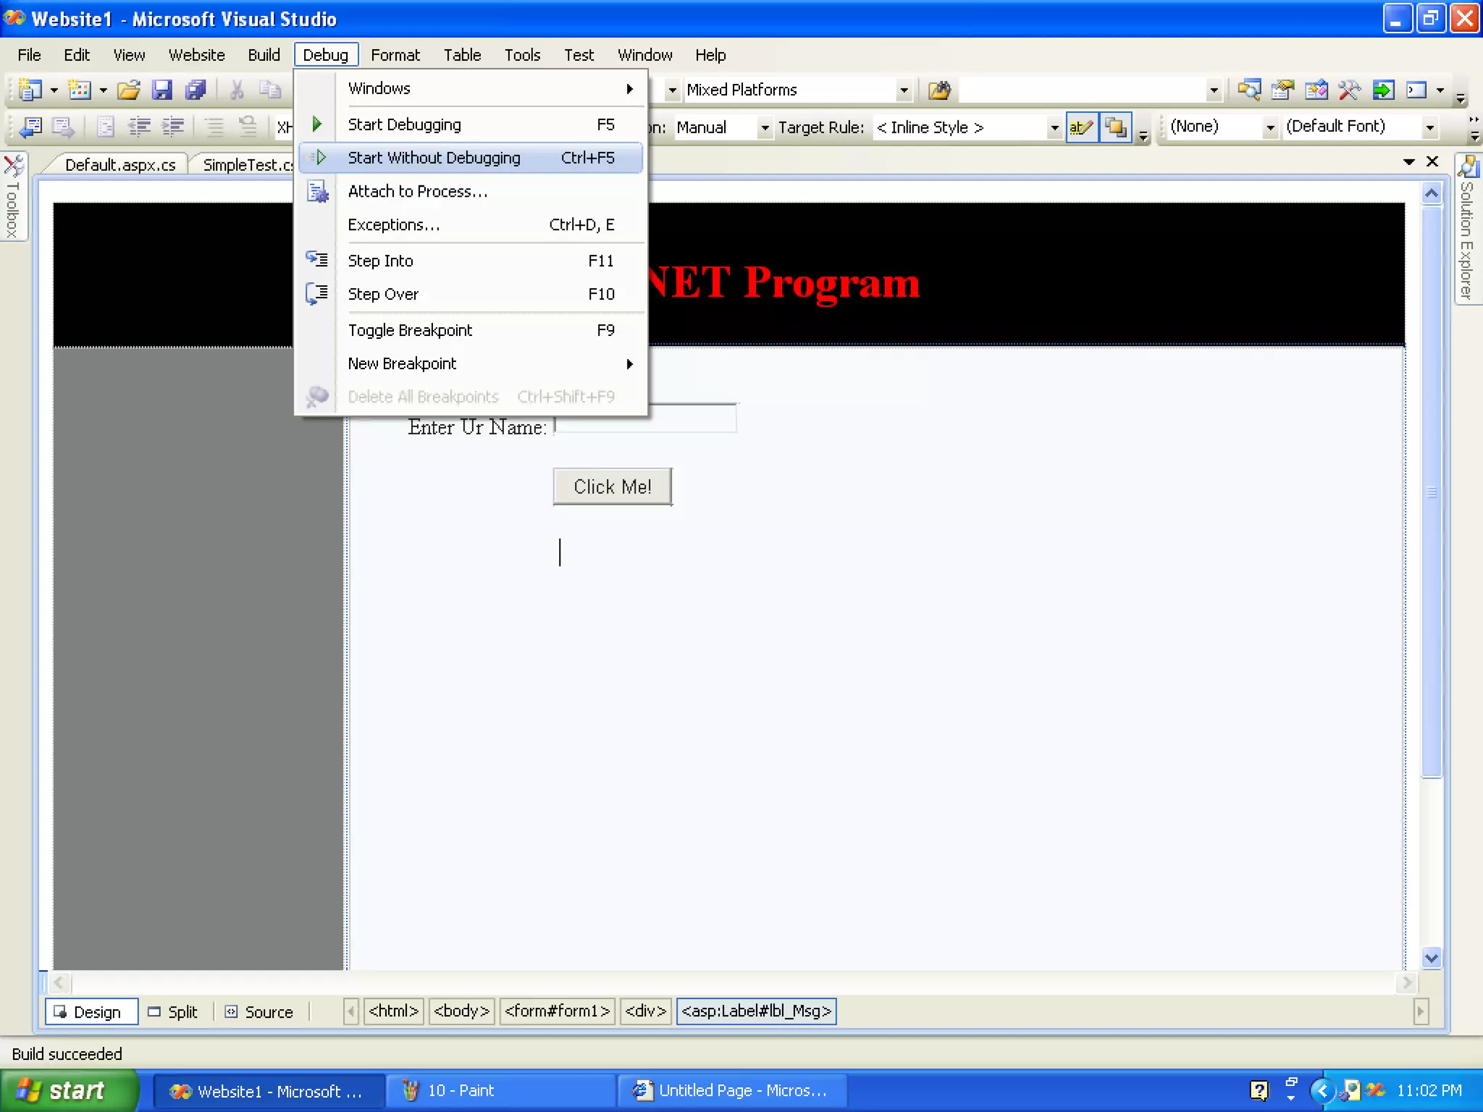Switch to '10 - Paint' taskbar window
Viewport: 1483px width, 1112px height.
(x=500, y=1091)
